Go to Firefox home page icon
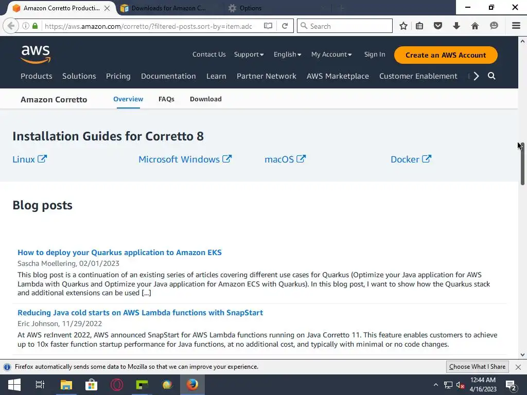This screenshot has height=395, width=527. pos(475,26)
